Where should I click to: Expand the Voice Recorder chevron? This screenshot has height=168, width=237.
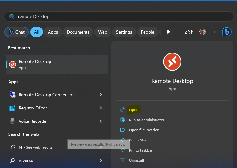pyautogui.click(x=101, y=121)
